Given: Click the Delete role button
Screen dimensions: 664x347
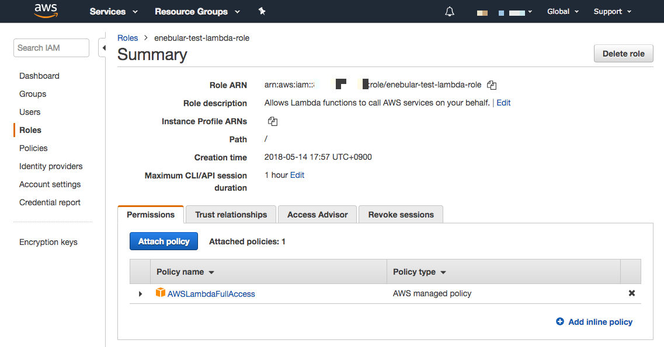Looking at the screenshot, I should (x=623, y=54).
